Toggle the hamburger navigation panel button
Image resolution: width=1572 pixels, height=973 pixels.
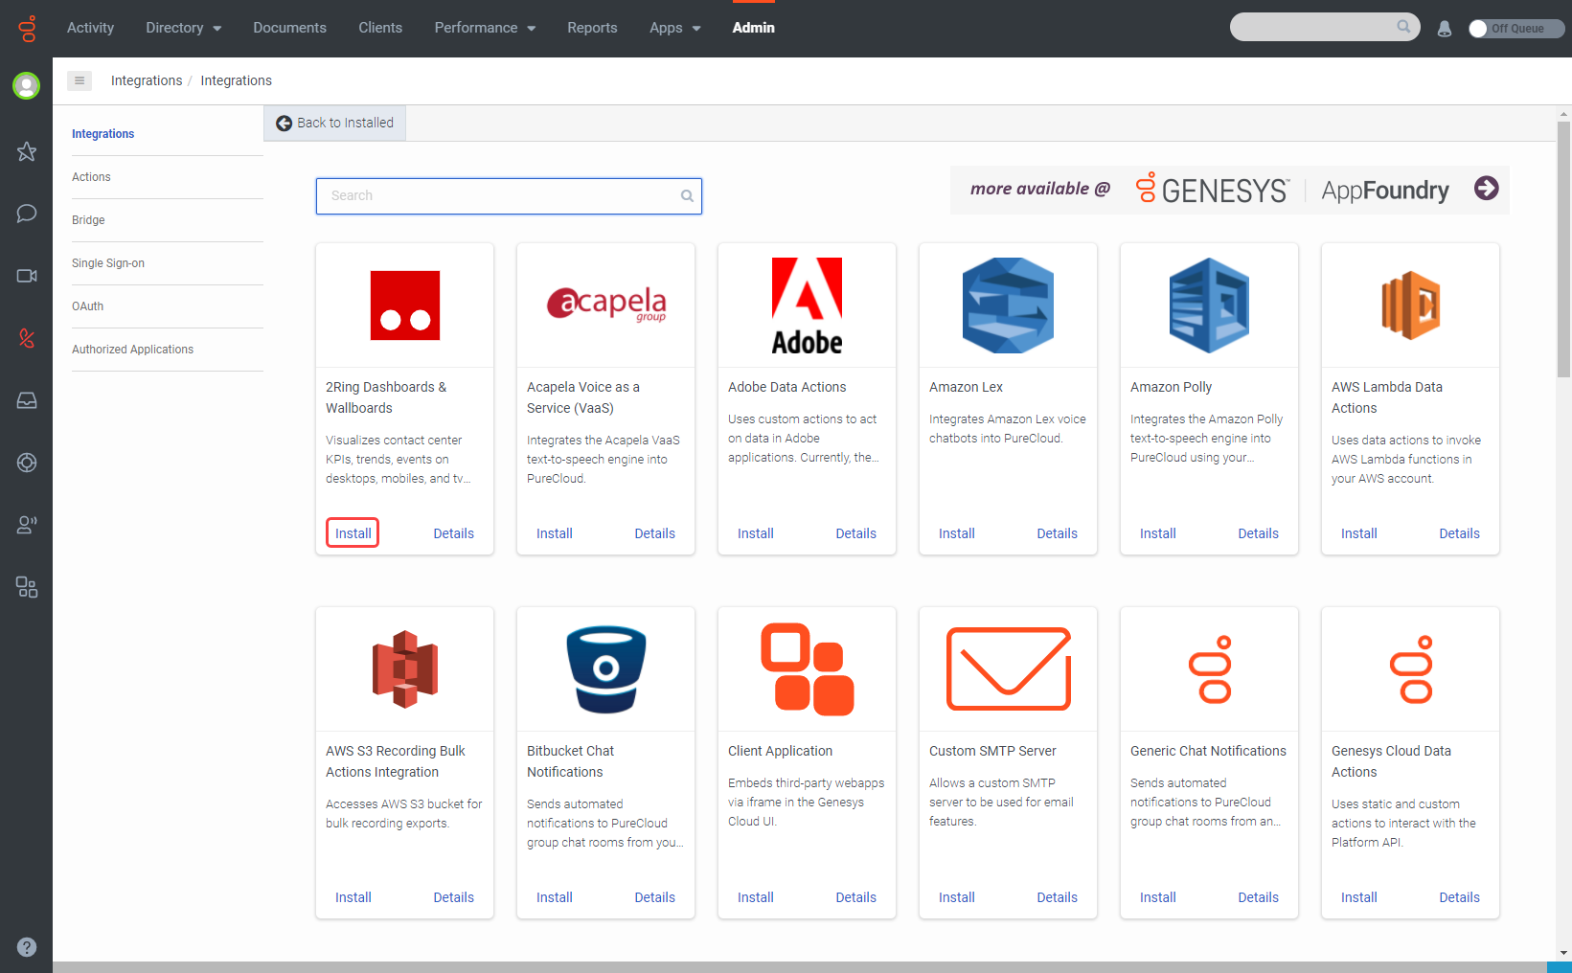80,80
